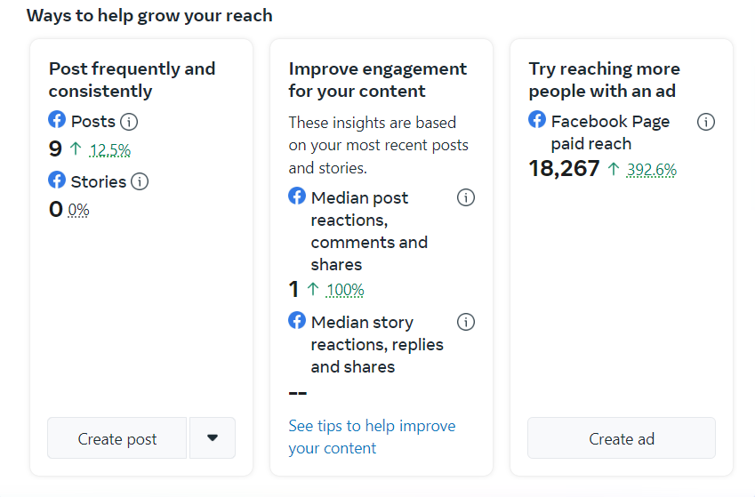755x497 pixels.
Task: Click the info icon beside Posts
Action: (129, 122)
